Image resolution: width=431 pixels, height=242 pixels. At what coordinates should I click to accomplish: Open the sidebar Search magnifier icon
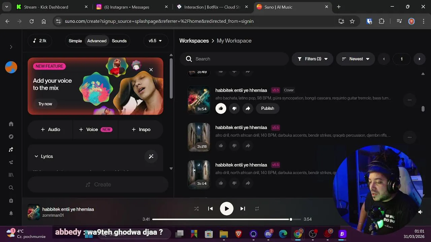pyautogui.click(x=11, y=188)
